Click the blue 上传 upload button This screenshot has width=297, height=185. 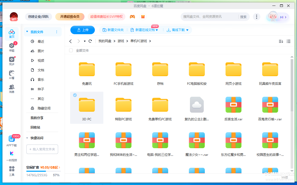pyautogui.click(x=83, y=30)
